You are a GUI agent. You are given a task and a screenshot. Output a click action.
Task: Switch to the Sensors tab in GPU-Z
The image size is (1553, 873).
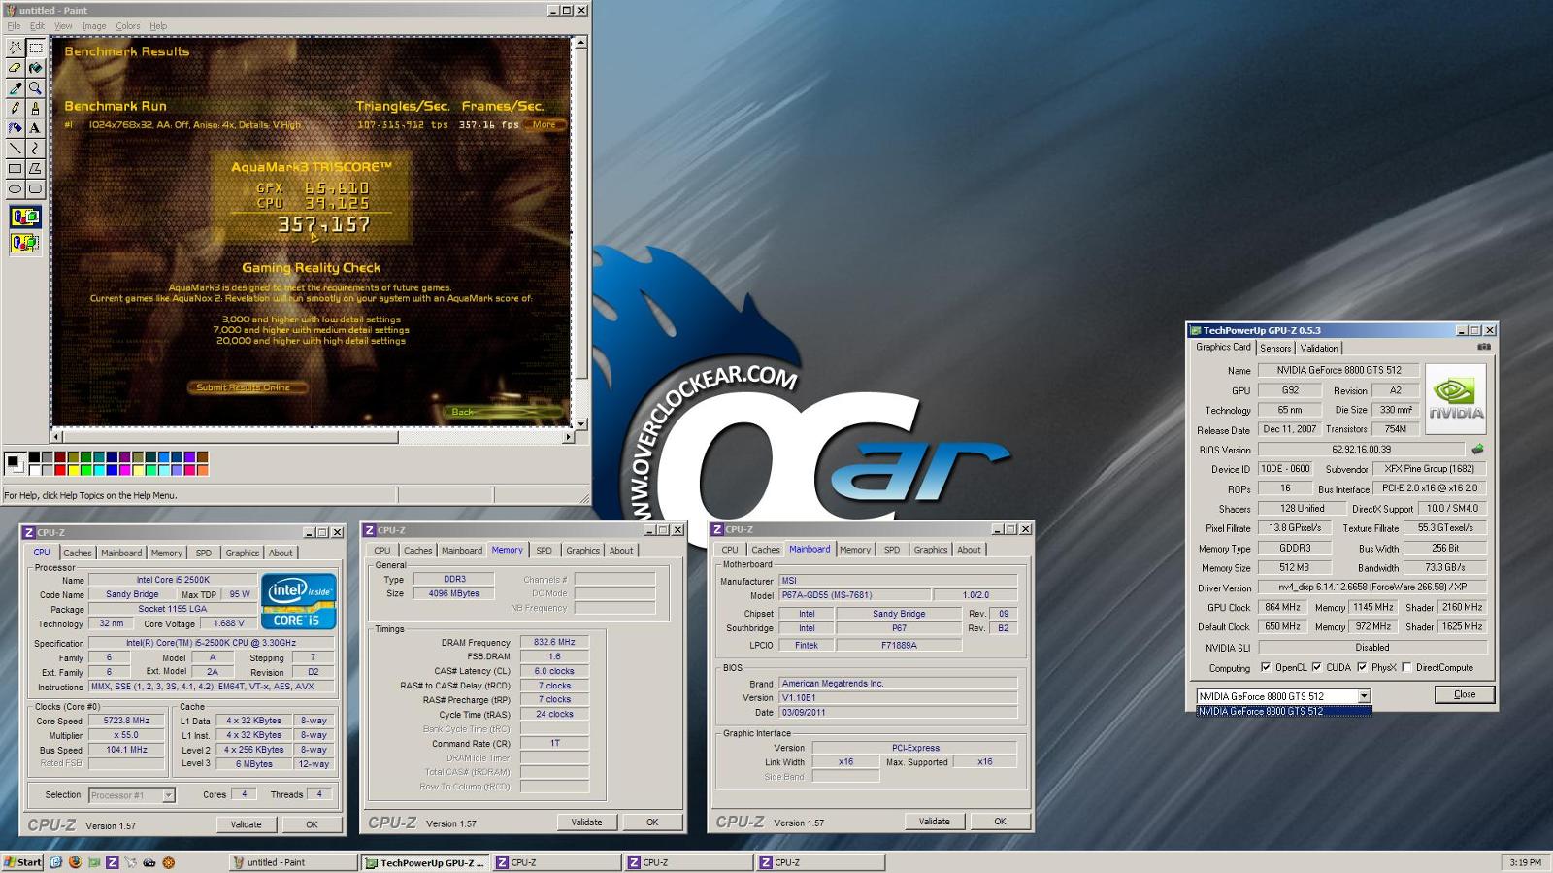click(1275, 348)
